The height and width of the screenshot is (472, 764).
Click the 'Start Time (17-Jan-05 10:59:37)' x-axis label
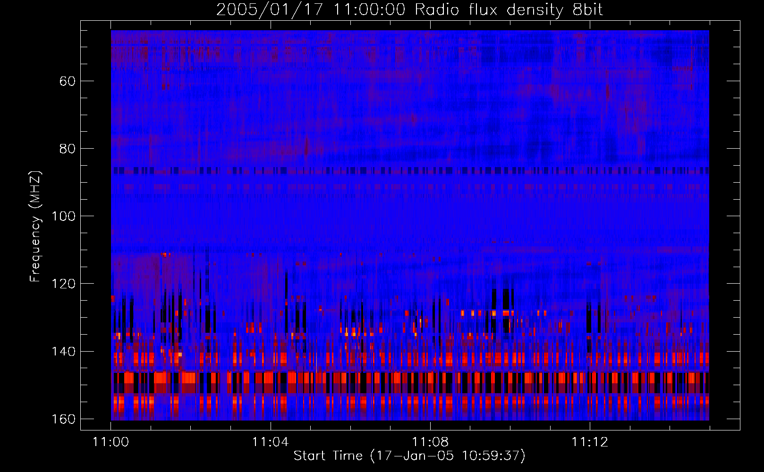pos(409,456)
